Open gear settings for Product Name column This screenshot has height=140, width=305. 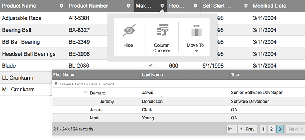(61, 6)
